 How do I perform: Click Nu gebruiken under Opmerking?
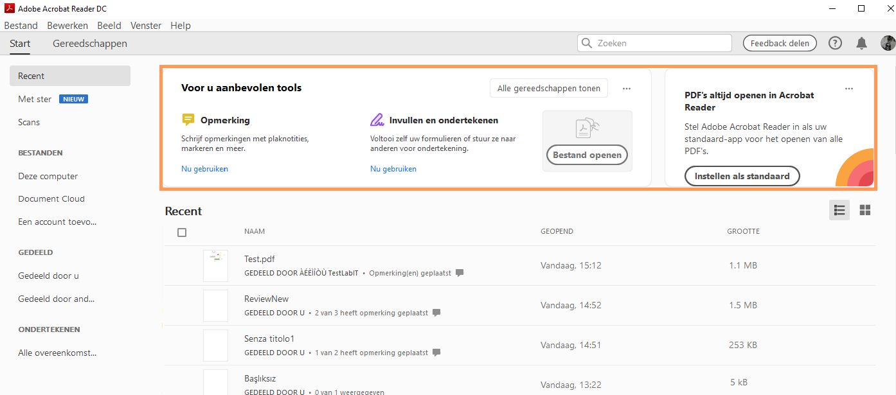pos(205,169)
